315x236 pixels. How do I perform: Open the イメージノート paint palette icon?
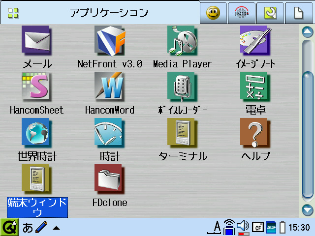click(255, 40)
